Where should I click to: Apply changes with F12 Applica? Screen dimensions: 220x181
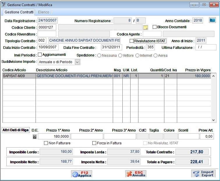point(82,174)
